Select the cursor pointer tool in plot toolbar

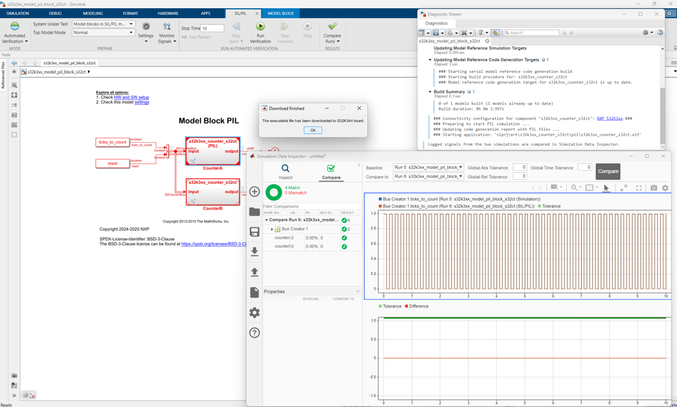(x=607, y=188)
